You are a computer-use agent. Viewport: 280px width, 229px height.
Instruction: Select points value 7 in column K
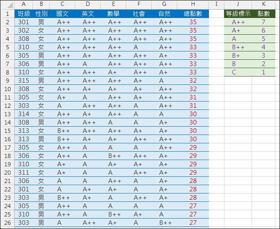[264, 22]
